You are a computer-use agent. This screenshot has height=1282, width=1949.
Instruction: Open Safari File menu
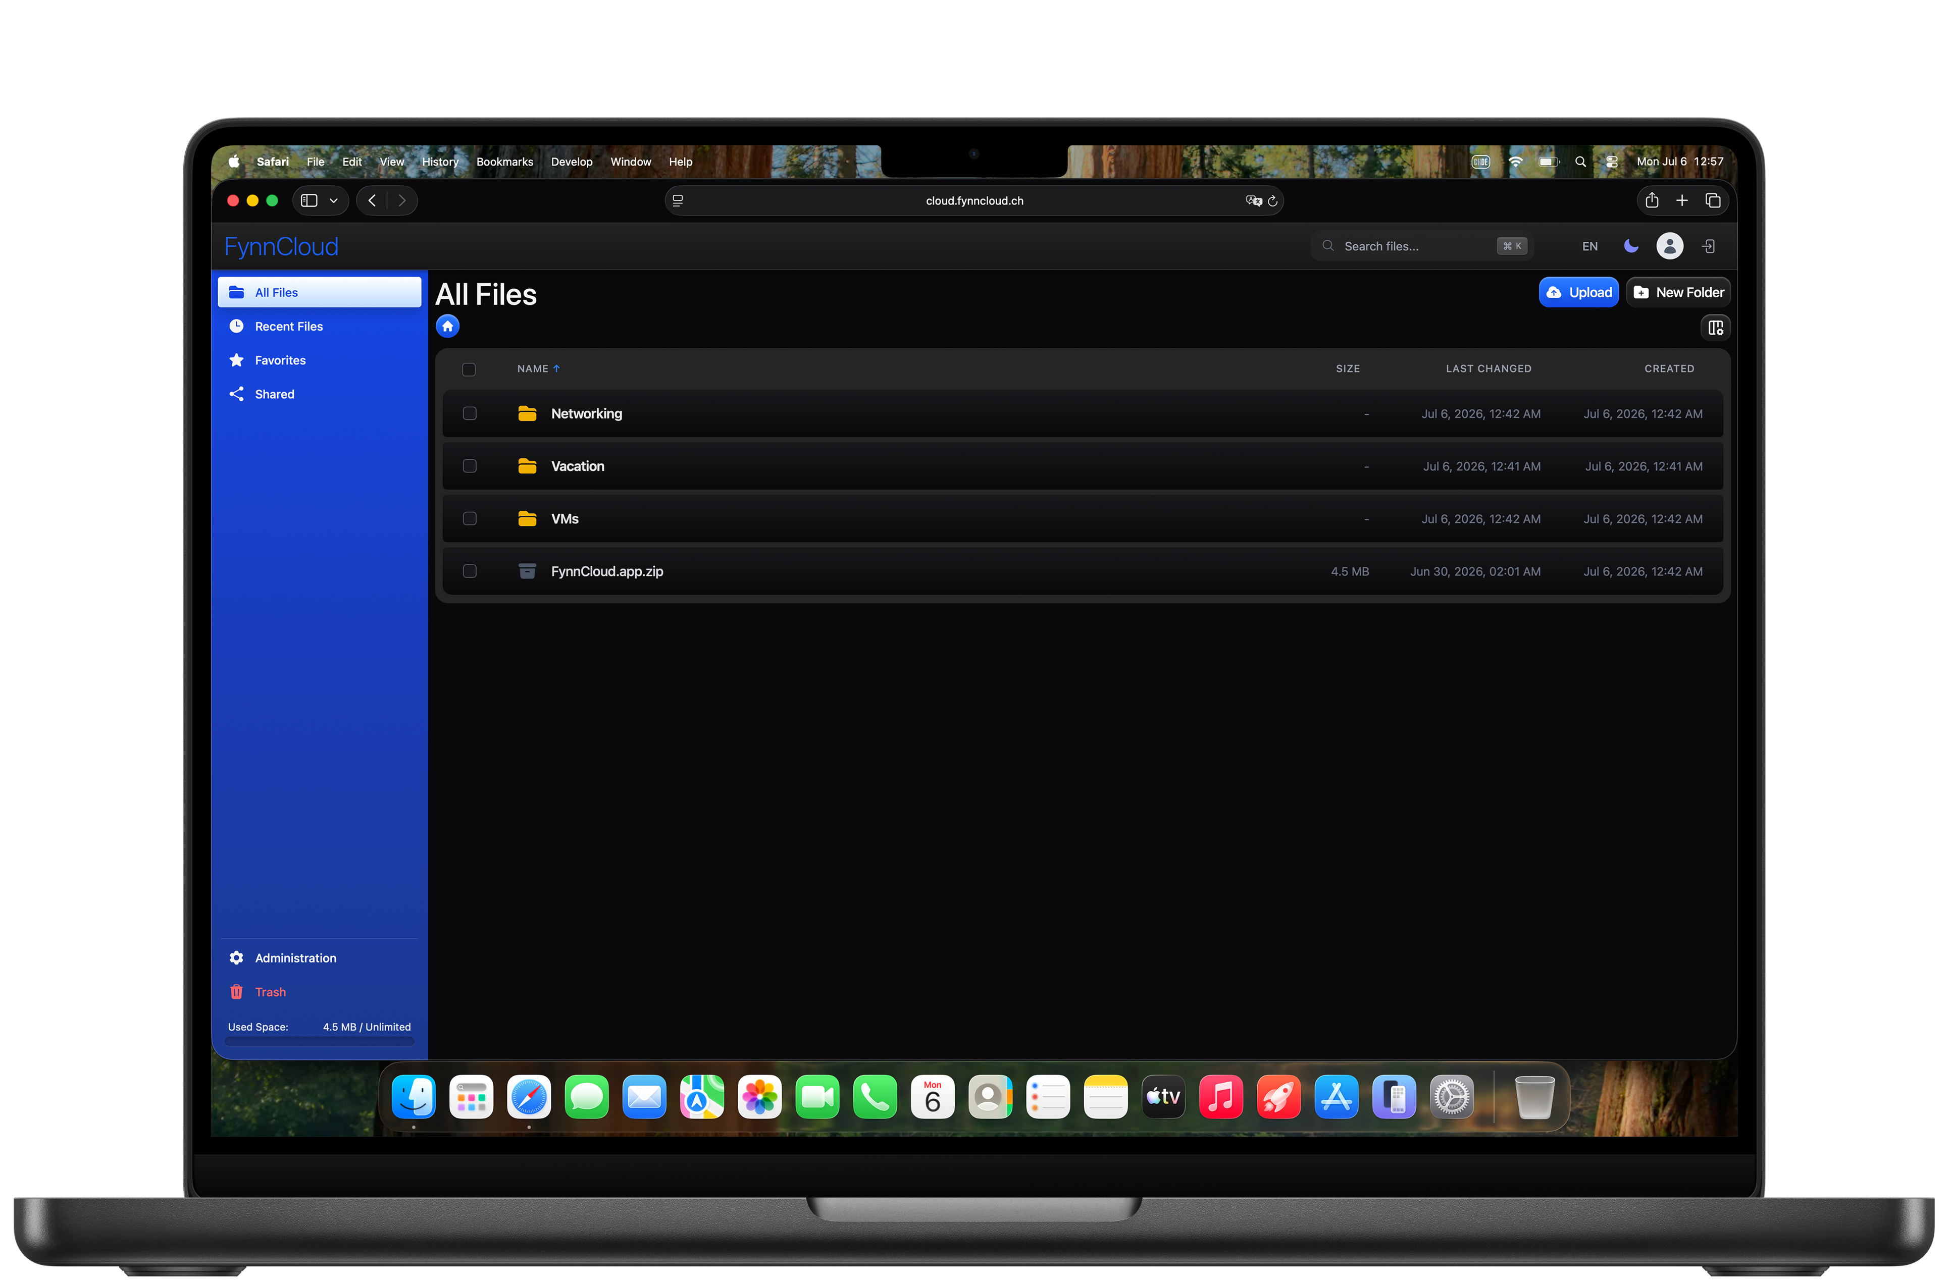315,162
